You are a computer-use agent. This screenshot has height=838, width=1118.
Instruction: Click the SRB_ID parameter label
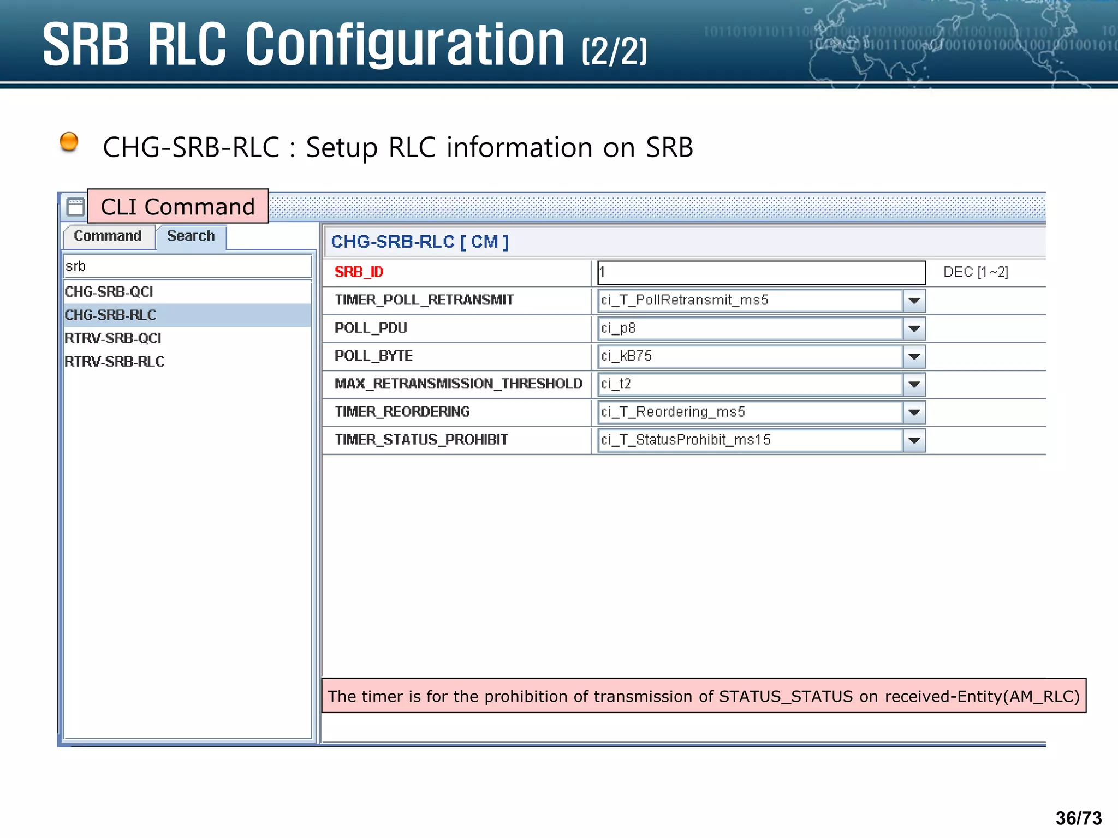pyautogui.click(x=359, y=272)
